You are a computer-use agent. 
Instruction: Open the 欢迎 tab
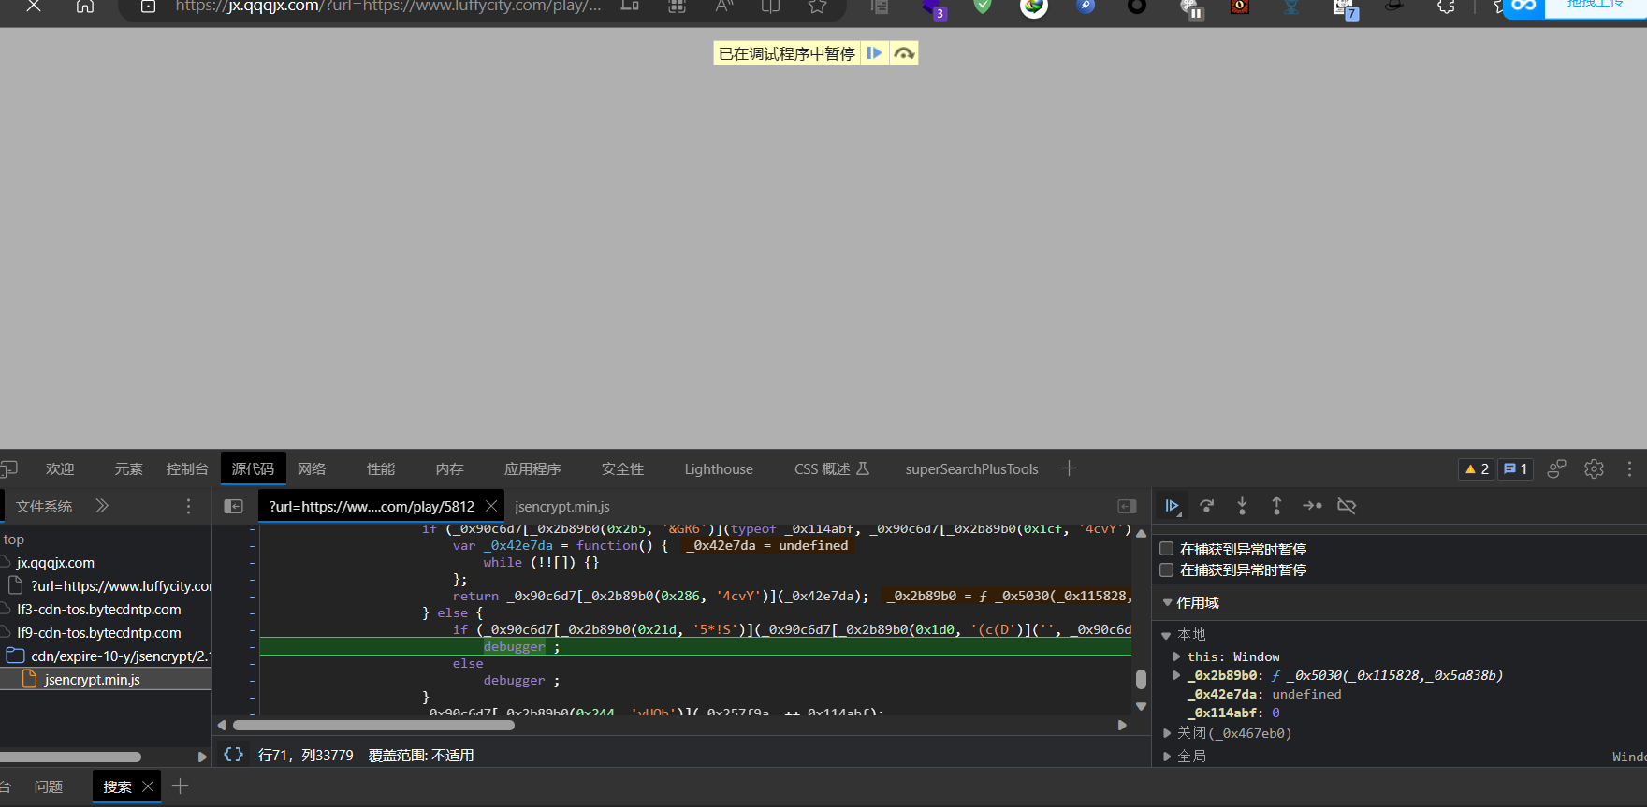pyautogui.click(x=60, y=469)
